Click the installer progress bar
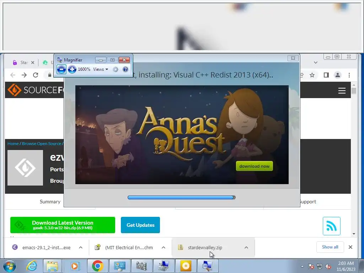Screen dimensions: 364x273 click(182, 197)
